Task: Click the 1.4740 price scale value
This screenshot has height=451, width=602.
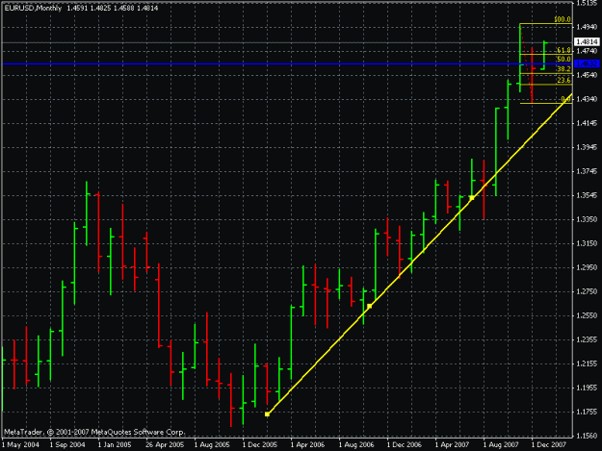Action: [587, 51]
